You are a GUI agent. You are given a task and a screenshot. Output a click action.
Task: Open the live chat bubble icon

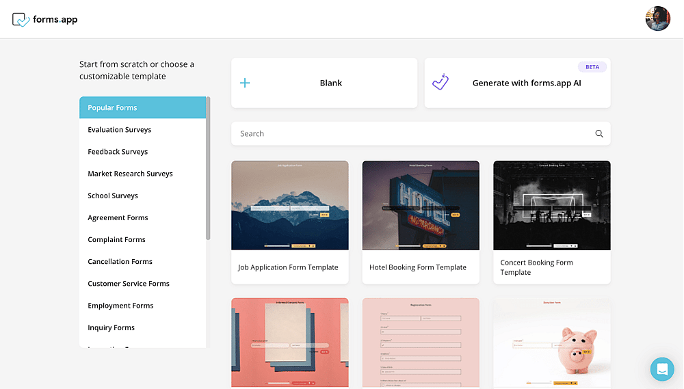[661, 369]
